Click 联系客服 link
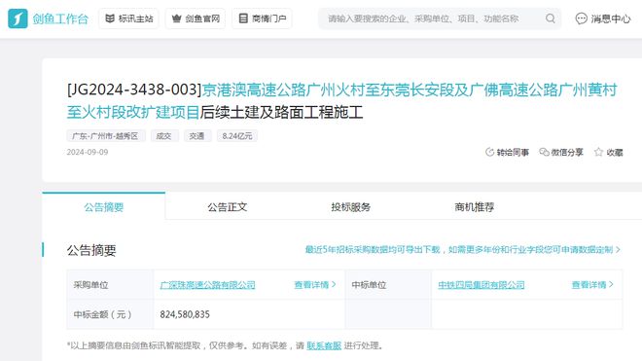The width and height of the screenshot is (642, 361). coord(324,345)
